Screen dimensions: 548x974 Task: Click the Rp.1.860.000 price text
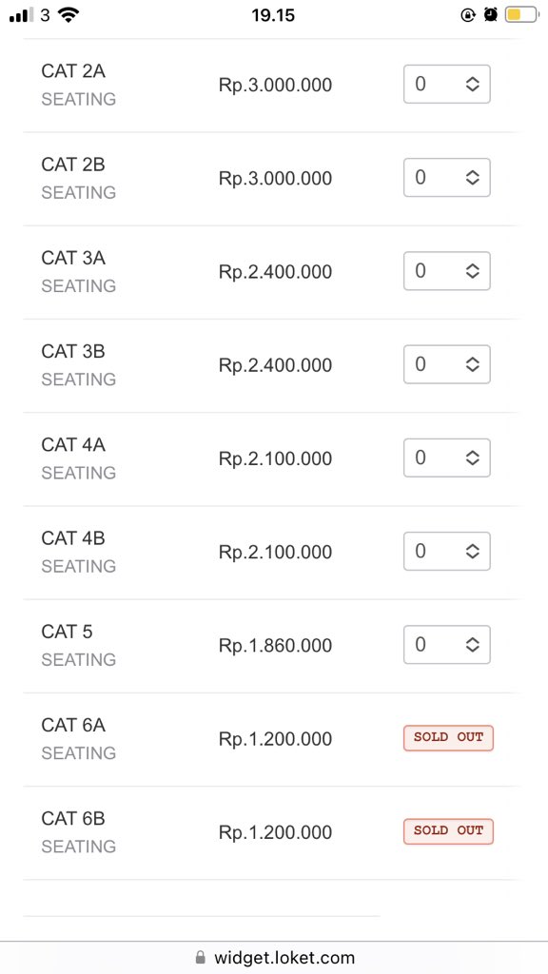pyautogui.click(x=275, y=646)
